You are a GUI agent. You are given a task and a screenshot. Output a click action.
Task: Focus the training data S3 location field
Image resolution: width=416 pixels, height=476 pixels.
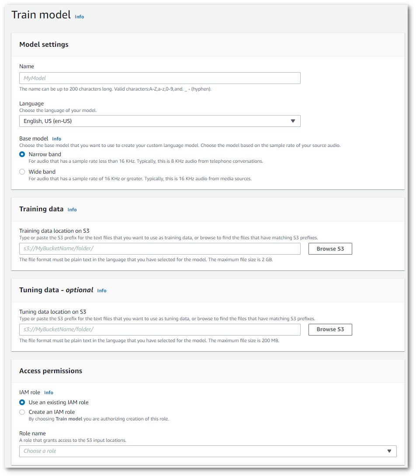pos(159,248)
